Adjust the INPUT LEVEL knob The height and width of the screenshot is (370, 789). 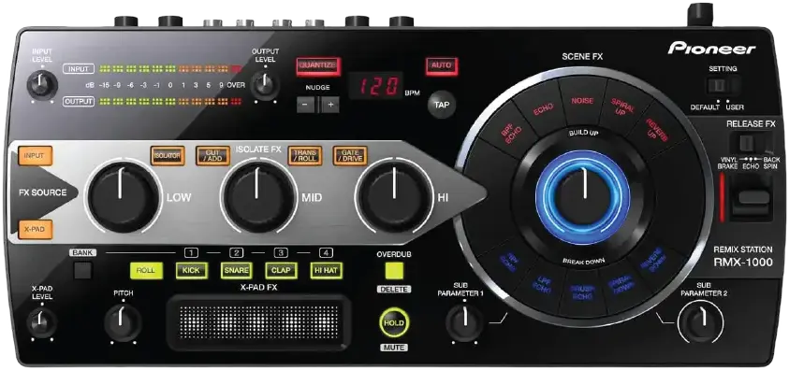point(42,85)
